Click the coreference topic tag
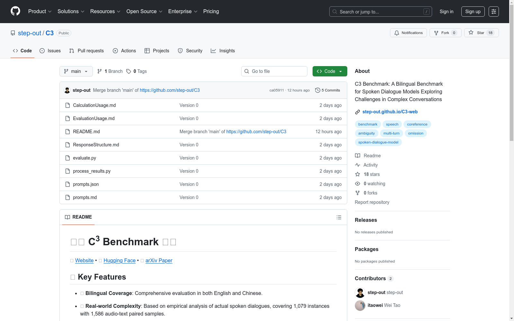 coord(417,124)
